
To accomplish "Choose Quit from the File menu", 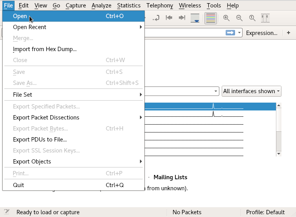I will coord(74,185).
